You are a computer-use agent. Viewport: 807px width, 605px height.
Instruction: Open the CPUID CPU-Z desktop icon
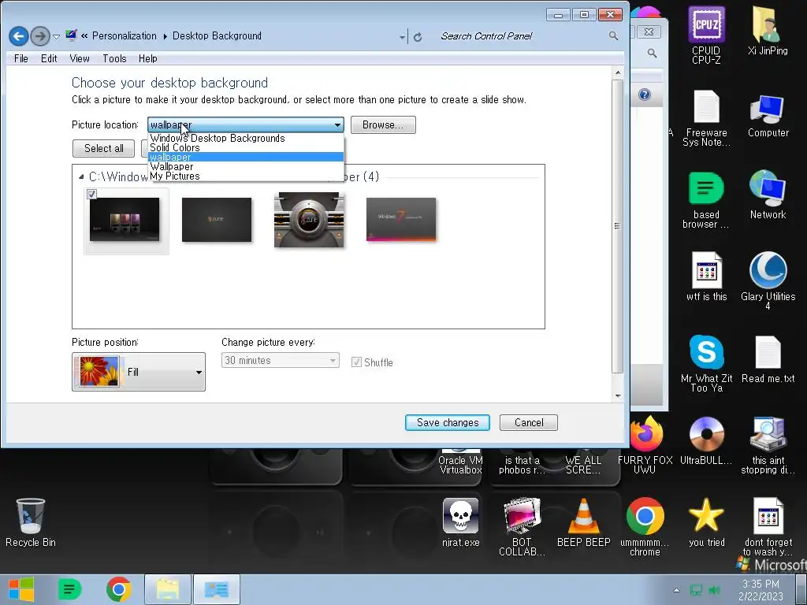click(x=706, y=35)
